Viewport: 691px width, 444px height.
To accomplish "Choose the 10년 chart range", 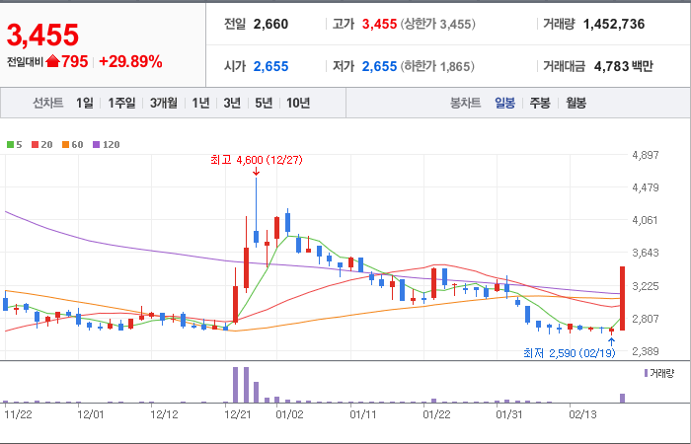I will (x=298, y=103).
